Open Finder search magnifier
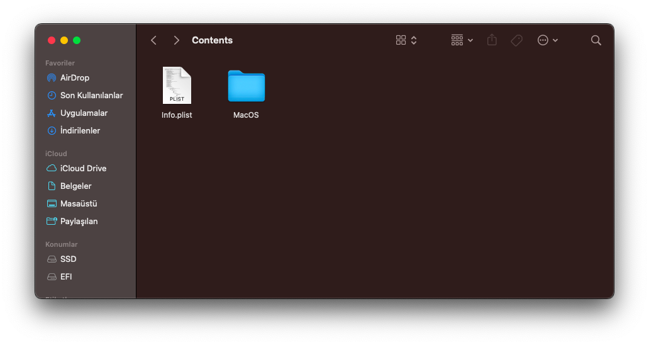 [596, 40]
